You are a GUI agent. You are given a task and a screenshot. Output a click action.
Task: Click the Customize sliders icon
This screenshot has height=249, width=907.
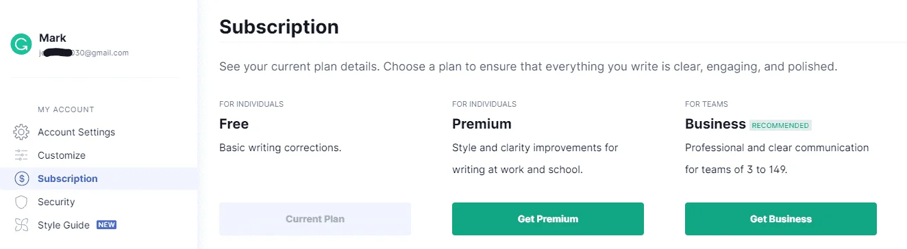21,155
